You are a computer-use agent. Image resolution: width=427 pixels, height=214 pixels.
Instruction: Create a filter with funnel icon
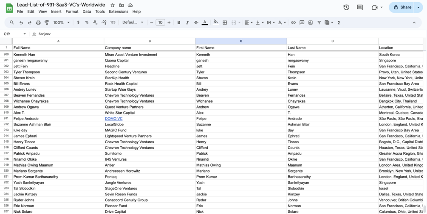[319, 22]
